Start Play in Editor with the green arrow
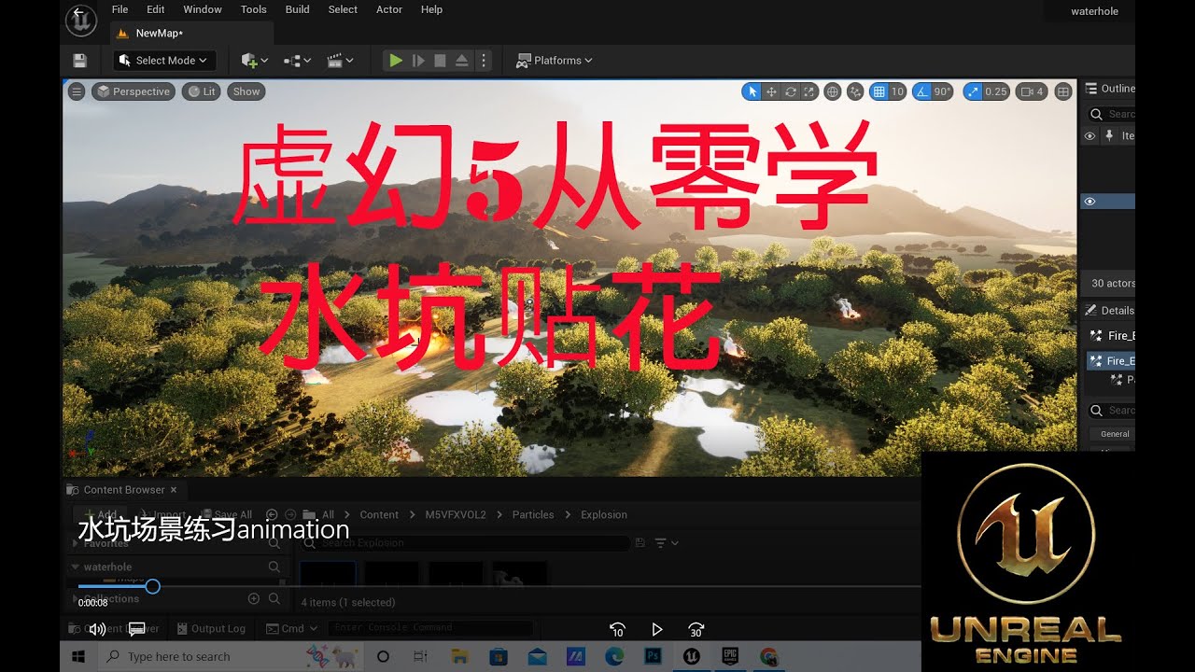Screen dimensions: 1195x672 (x=396, y=61)
